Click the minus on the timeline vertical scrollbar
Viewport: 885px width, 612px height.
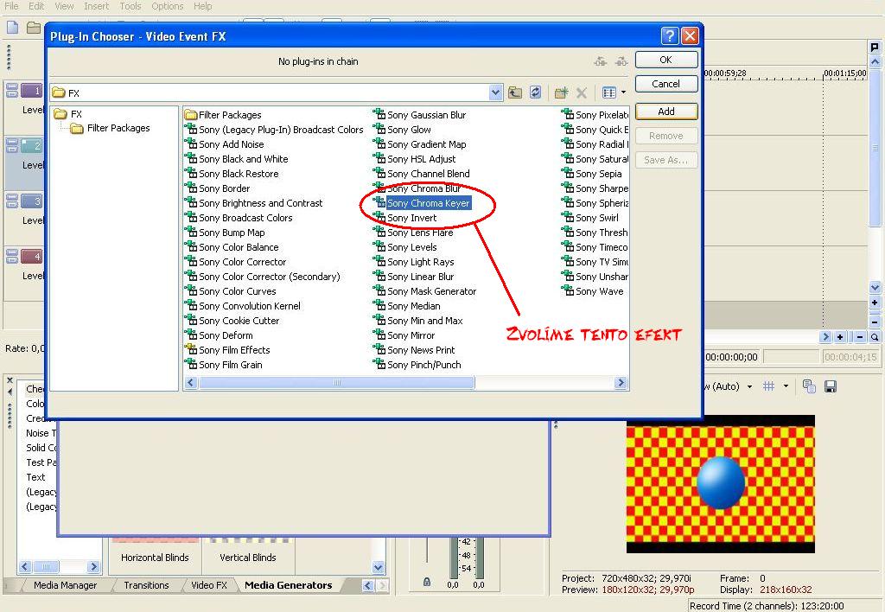pyautogui.click(x=875, y=322)
